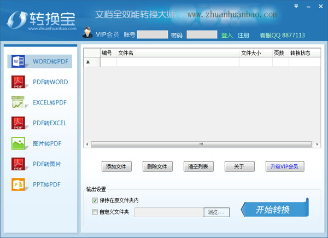Click the 编号 column header
Image resolution: width=328 pixels, height=238 pixels.
[108, 53]
